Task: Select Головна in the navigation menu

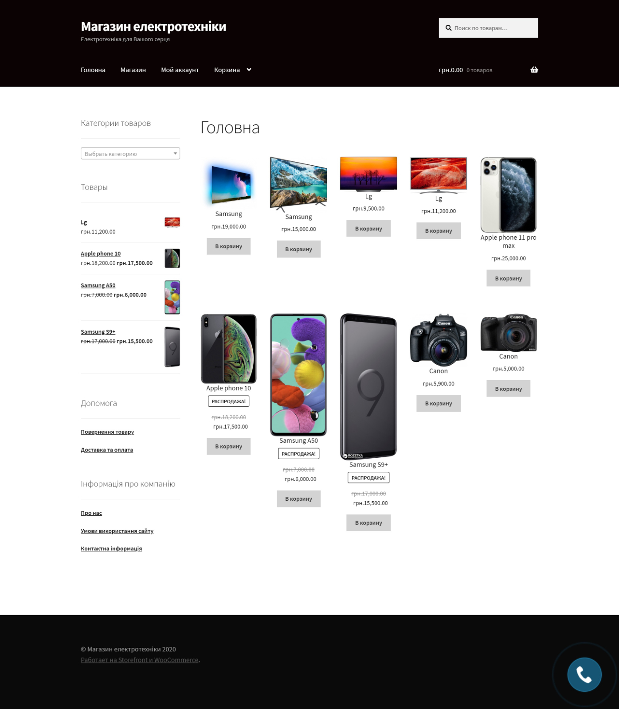Action: coord(93,70)
